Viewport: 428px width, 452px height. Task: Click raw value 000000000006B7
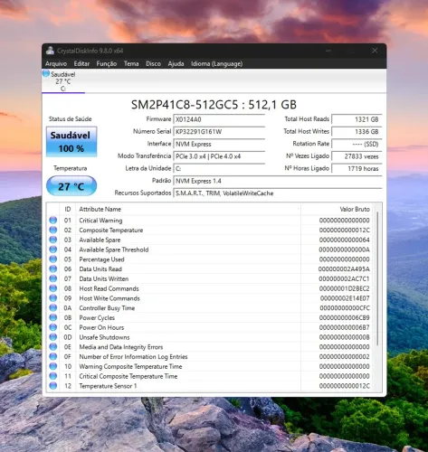tap(344, 327)
